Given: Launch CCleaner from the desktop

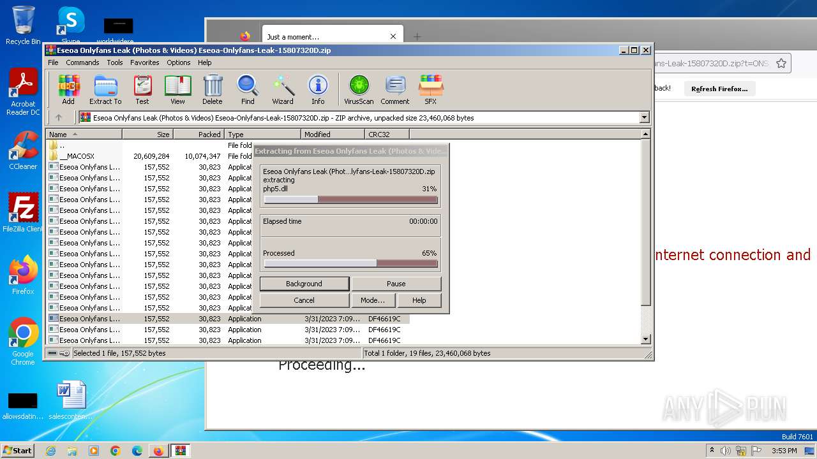Looking at the screenshot, I should click(23, 150).
